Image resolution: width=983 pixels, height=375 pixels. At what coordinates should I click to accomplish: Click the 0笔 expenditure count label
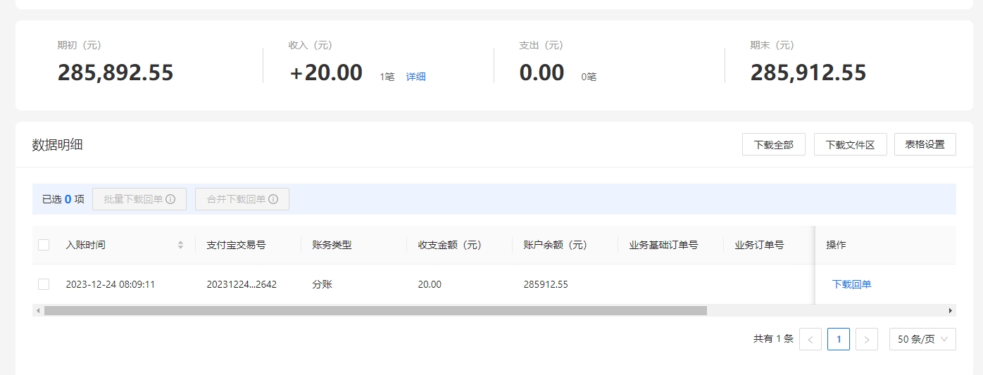coord(589,77)
